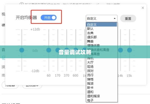Click the preamp slider handle beside 0db
The width and height of the screenshot is (150, 104).
click(22, 50)
